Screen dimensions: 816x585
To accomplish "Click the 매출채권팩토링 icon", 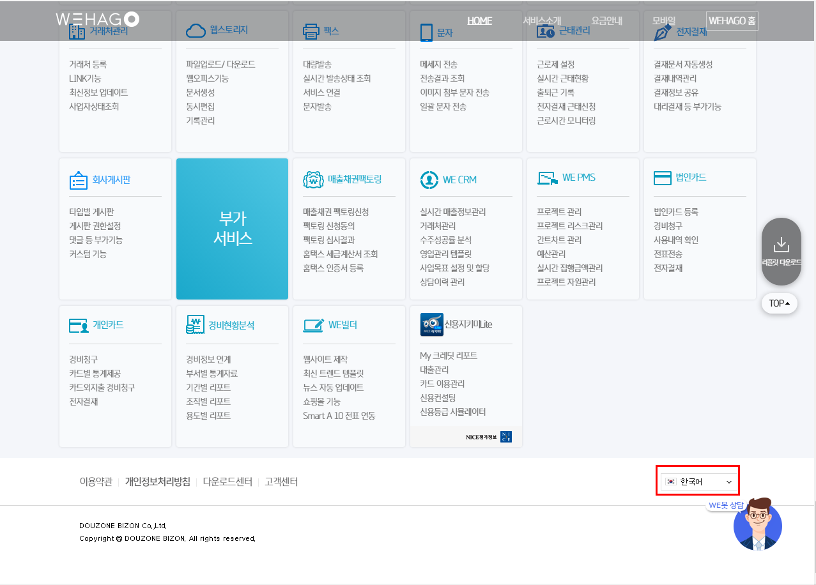I will [x=313, y=180].
